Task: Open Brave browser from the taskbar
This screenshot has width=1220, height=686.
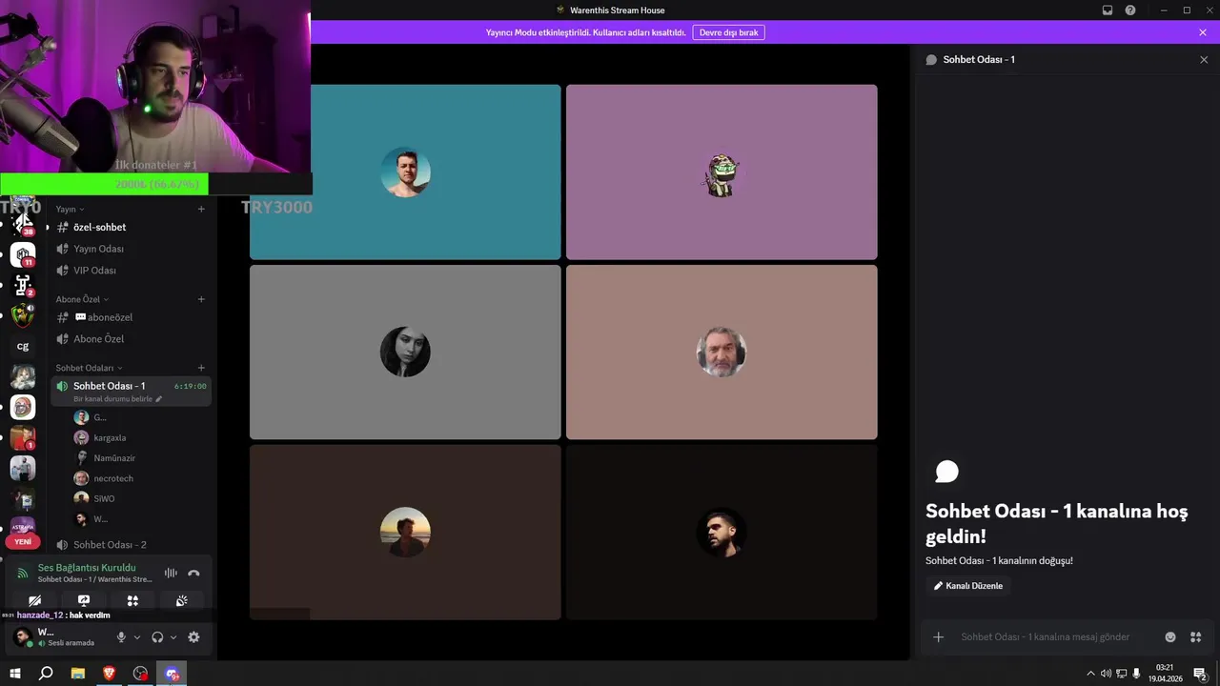Action: [x=109, y=674]
